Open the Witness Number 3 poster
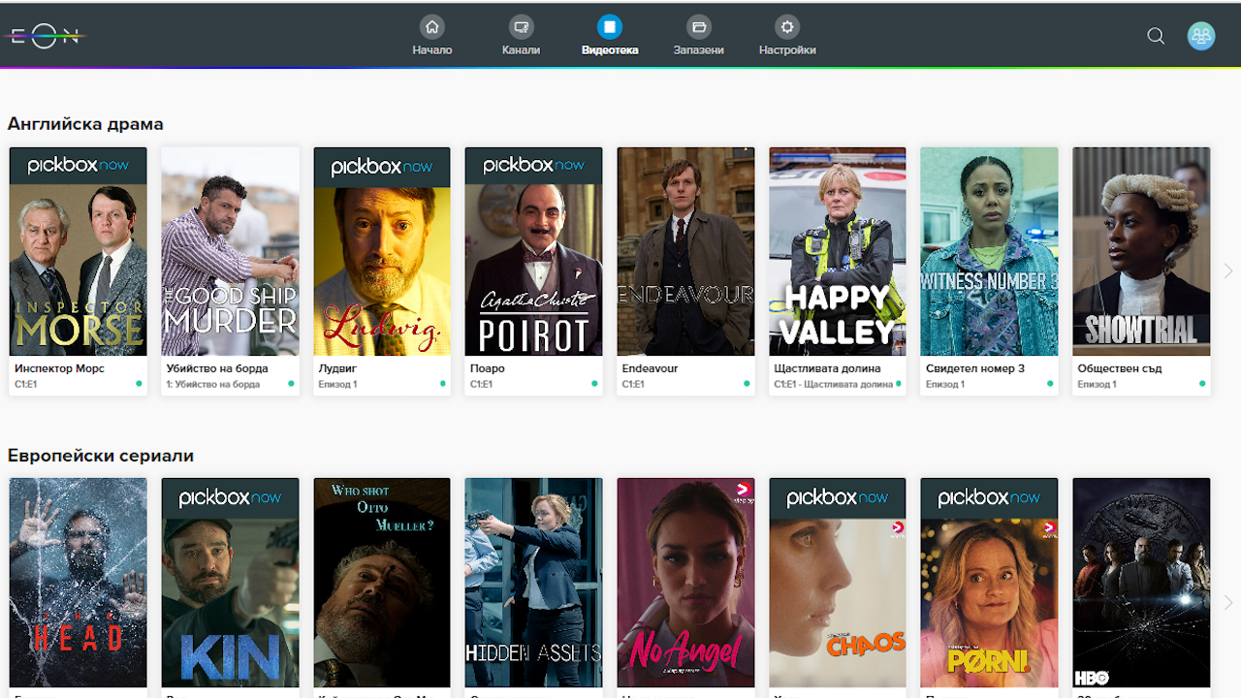 pos(990,252)
